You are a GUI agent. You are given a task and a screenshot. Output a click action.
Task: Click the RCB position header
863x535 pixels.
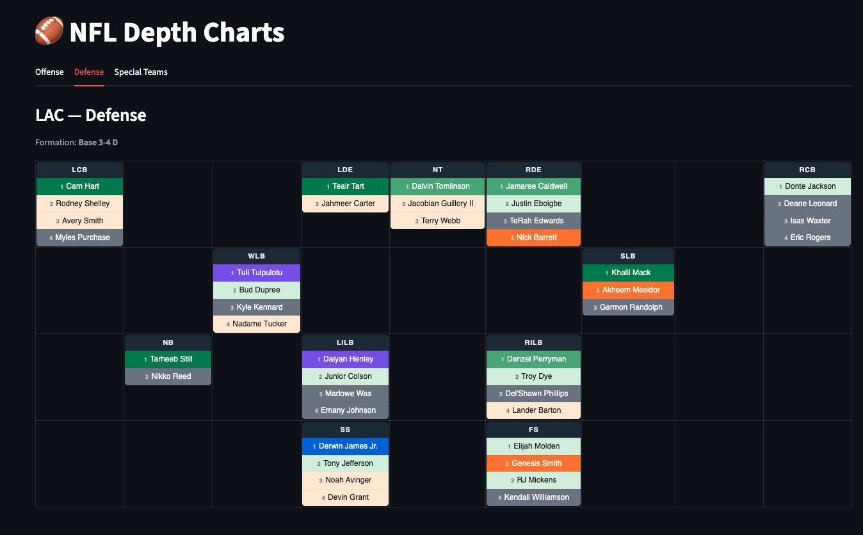[x=807, y=170]
